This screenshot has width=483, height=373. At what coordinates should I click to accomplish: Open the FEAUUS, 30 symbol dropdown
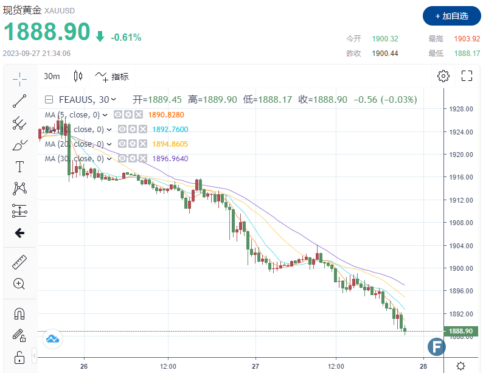pos(114,100)
